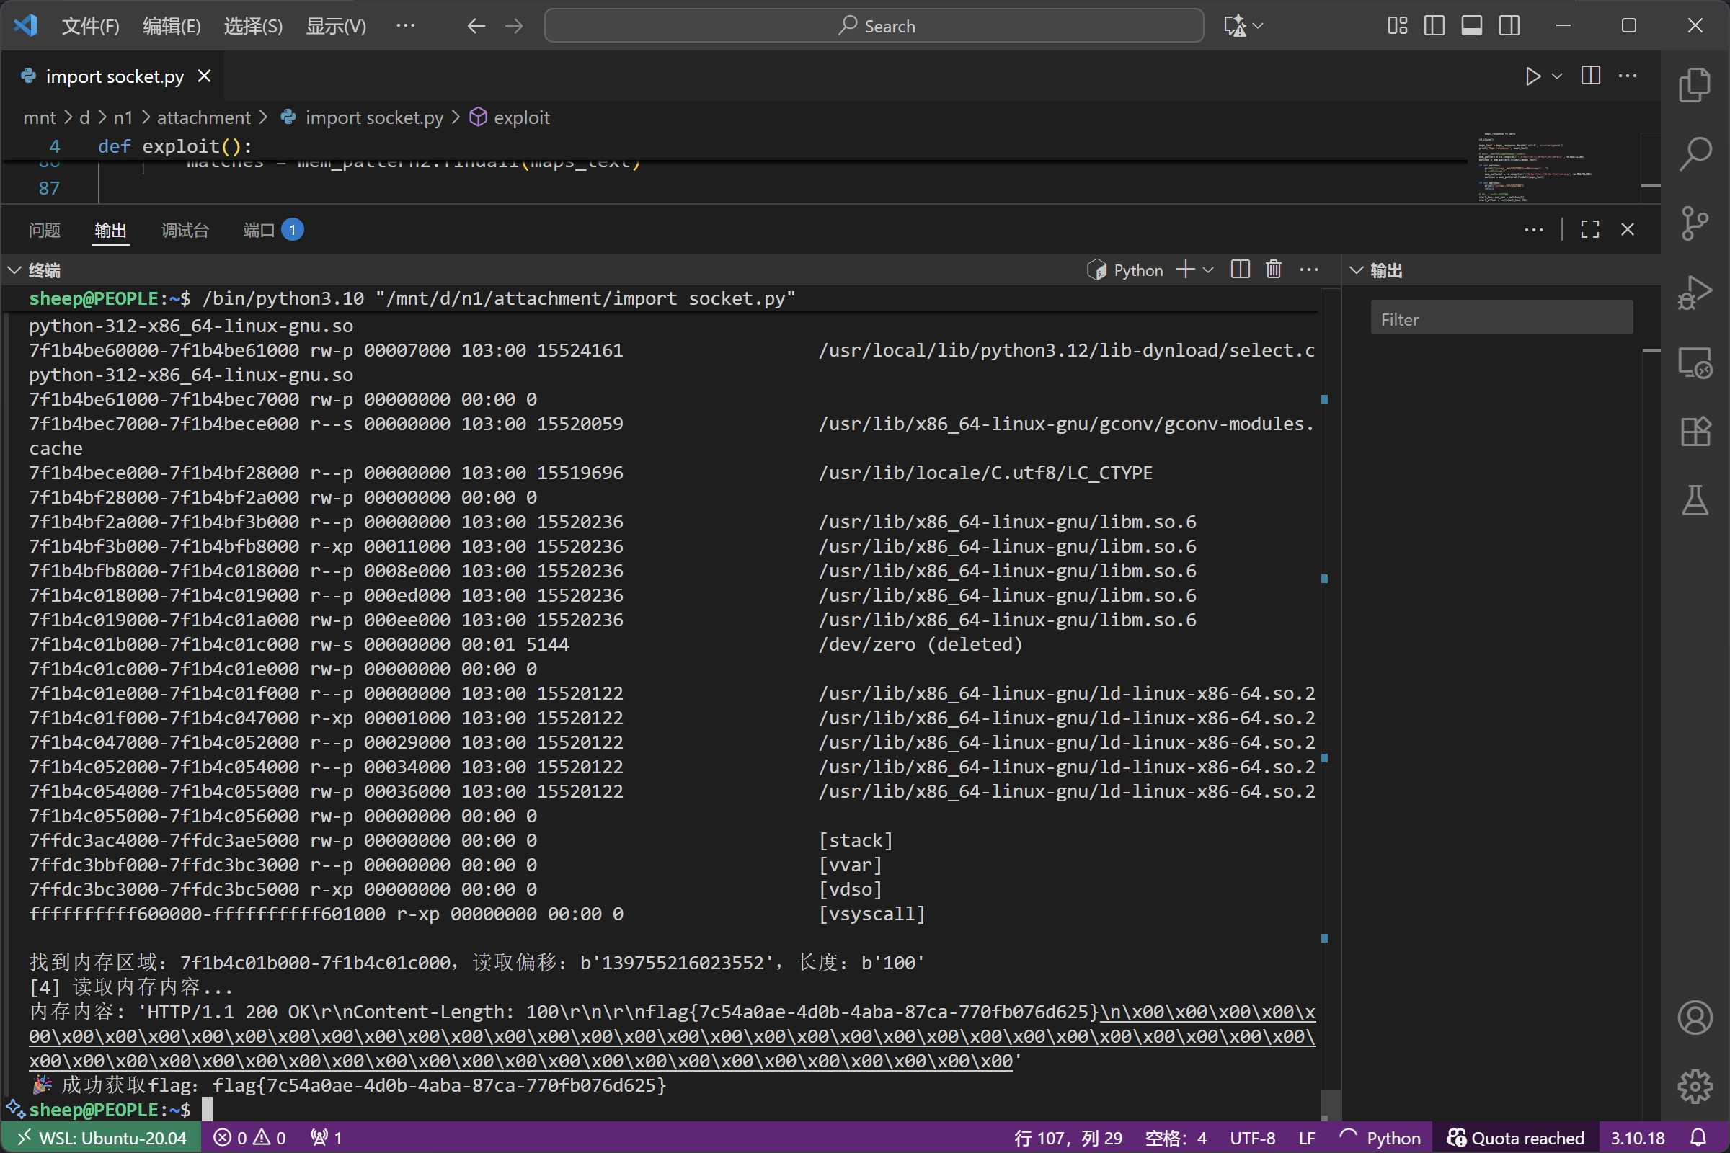Kill terminal with the trash icon
The height and width of the screenshot is (1153, 1730).
pyautogui.click(x=1273, y=270)
